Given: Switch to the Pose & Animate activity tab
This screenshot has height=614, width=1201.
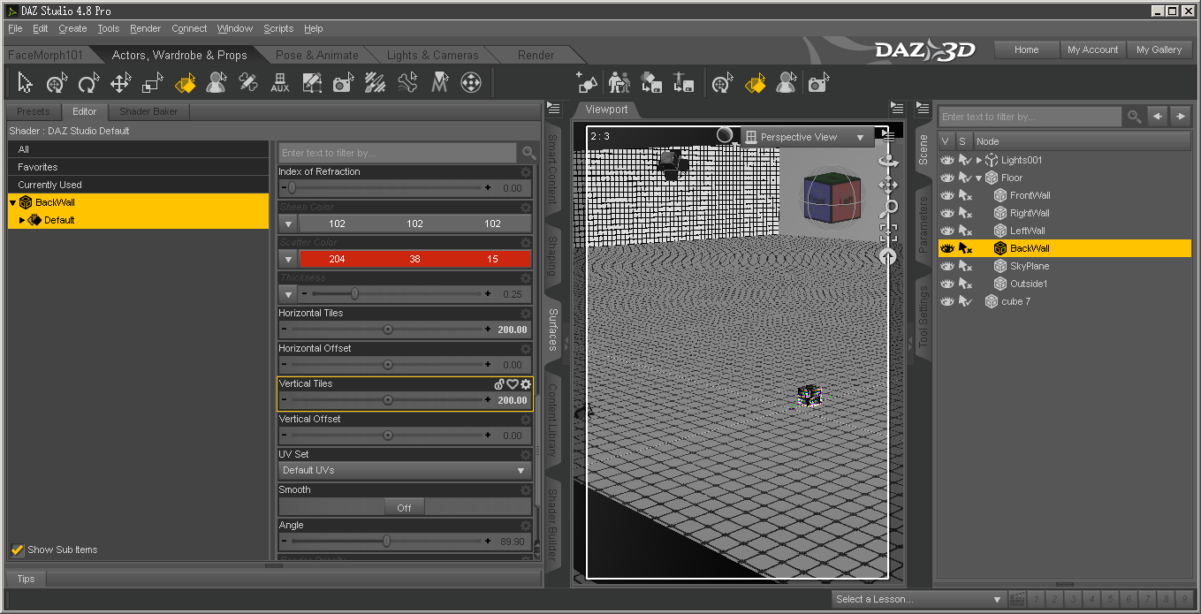Looking at the screenshot, I should [316, 55].
